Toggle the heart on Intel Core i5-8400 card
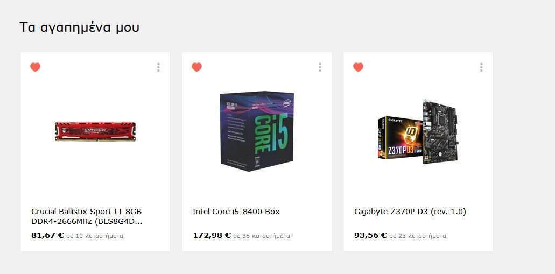 pyautogui.click(x=196, y=67)
